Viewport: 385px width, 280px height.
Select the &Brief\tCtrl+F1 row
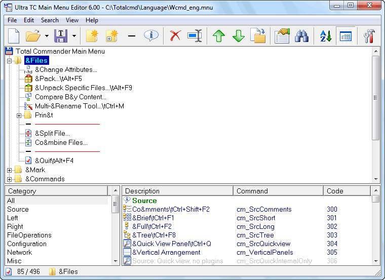[247, 218]
